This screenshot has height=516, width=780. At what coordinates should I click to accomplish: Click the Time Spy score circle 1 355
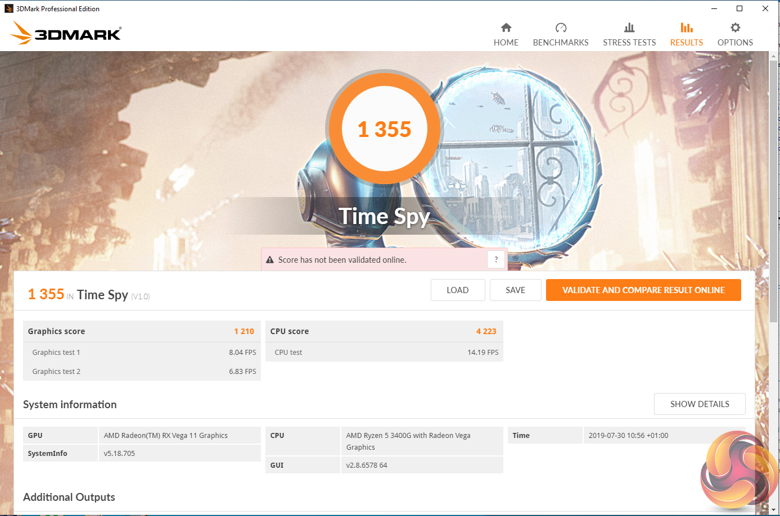point(385,129)
